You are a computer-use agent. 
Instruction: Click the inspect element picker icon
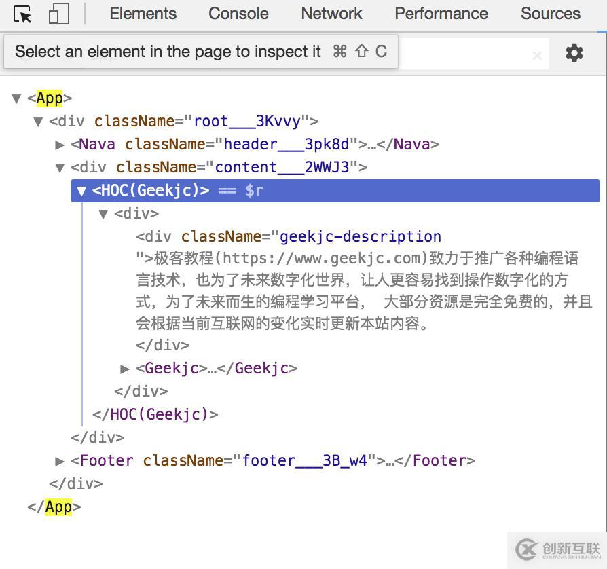point(22,14)
